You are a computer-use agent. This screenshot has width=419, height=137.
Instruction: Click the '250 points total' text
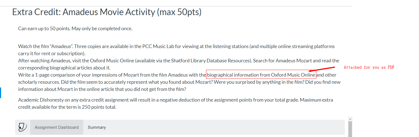[x=99, y=107]
